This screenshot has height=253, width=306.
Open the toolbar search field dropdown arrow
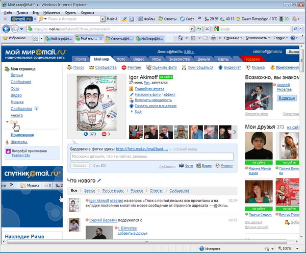click(x=103, y=19)
